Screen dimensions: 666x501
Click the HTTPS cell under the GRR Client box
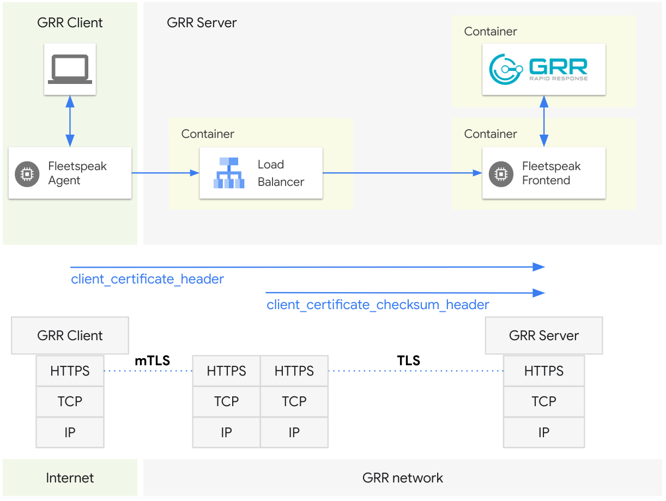70,371
